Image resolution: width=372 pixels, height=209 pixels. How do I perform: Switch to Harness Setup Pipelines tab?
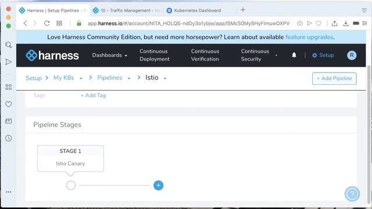pos(53,10)
